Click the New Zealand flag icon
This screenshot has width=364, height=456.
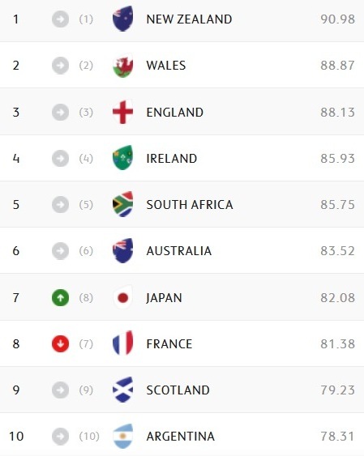point(122,19)
